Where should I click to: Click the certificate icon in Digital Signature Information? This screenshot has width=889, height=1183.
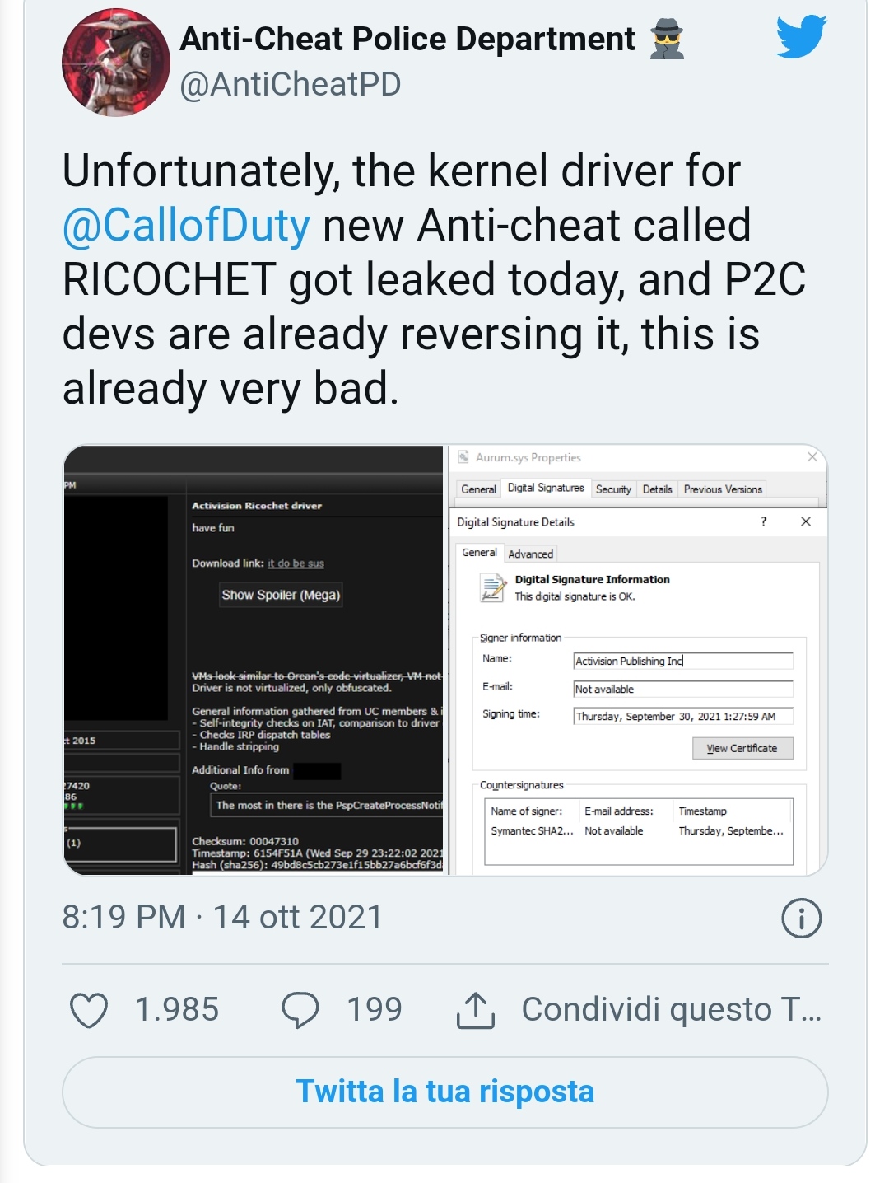pyautogui.click(x=494, y=585)
